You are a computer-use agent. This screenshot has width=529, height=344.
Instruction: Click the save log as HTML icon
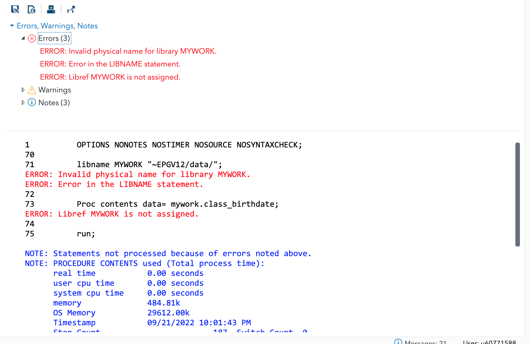click(32, 10)
